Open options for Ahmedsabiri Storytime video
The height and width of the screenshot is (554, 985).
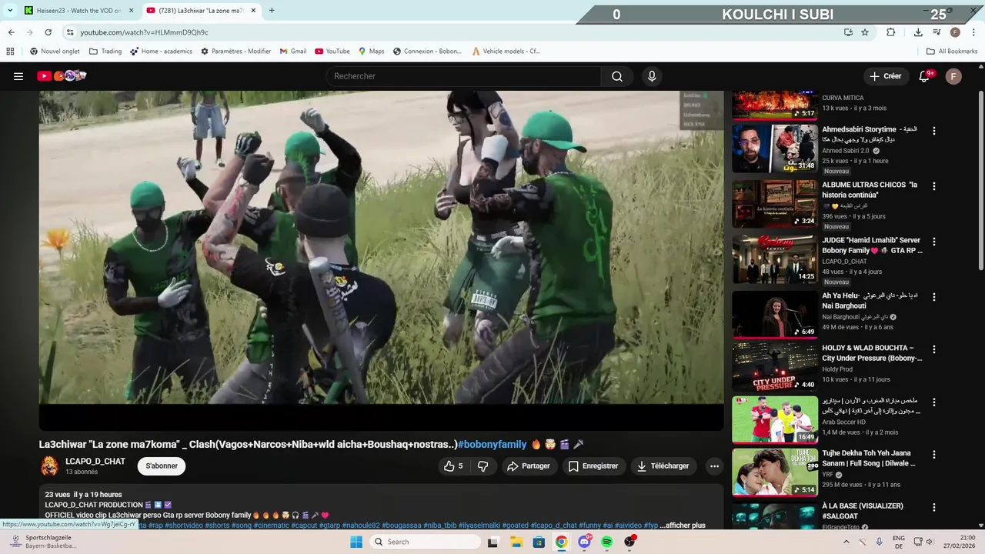pos(934,131)
